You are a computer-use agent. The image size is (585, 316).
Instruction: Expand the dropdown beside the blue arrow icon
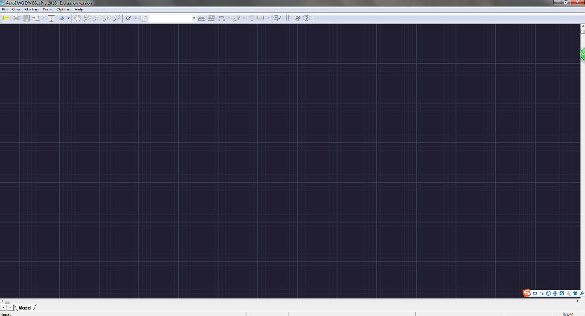click(x=68, y=18)
